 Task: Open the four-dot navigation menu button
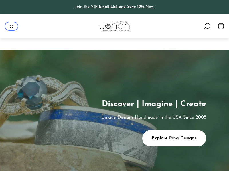click(x=11, y=26)
